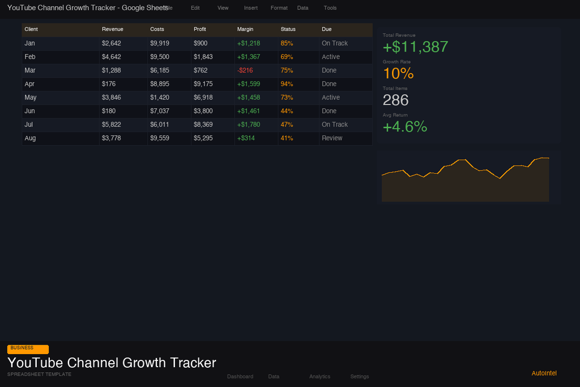Click the Total Revenue +$11,387 value

pos(415,47)
